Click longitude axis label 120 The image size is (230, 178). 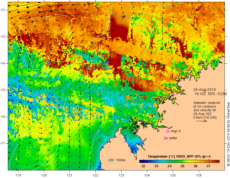click(44, 175)
